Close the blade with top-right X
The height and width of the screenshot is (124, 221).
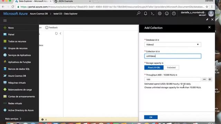click(212, 20)
